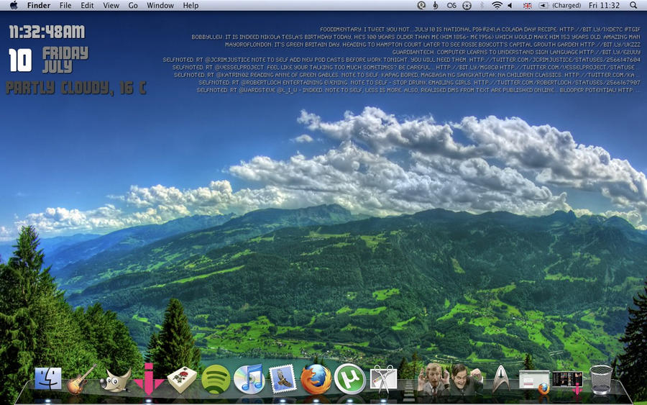This screenshot has width=647, height=405.
Task: Launch the scissors screenshot utility icon
Action: click(383, 379)
